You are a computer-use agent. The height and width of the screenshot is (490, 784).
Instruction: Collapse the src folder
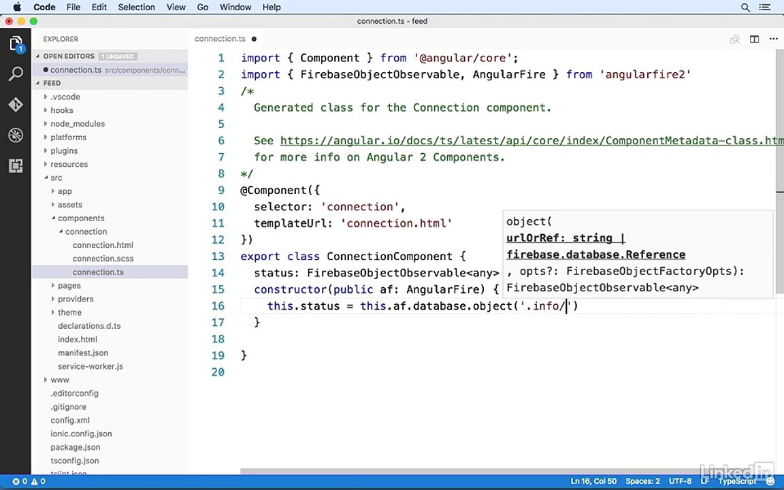110,178
